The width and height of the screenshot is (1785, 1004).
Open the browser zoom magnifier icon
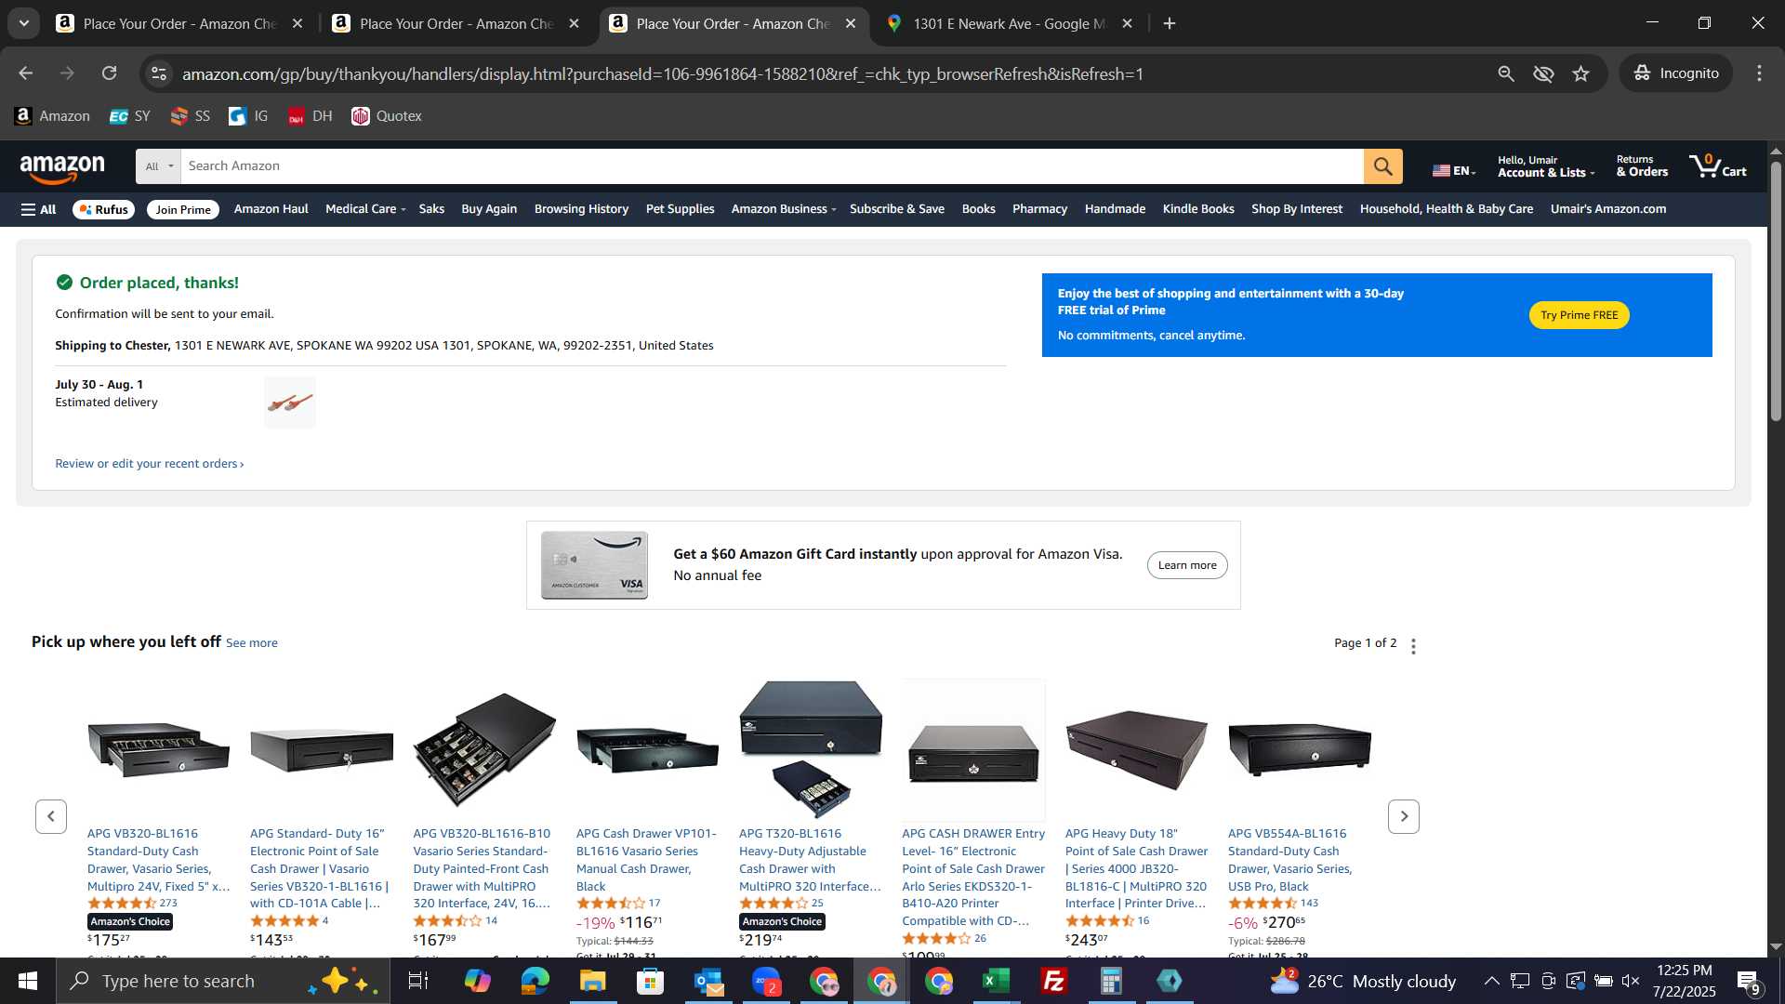pyautogui.click(x=1506, y=73)
